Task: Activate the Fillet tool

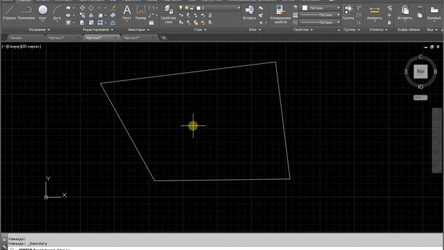Action: [100, 15]
